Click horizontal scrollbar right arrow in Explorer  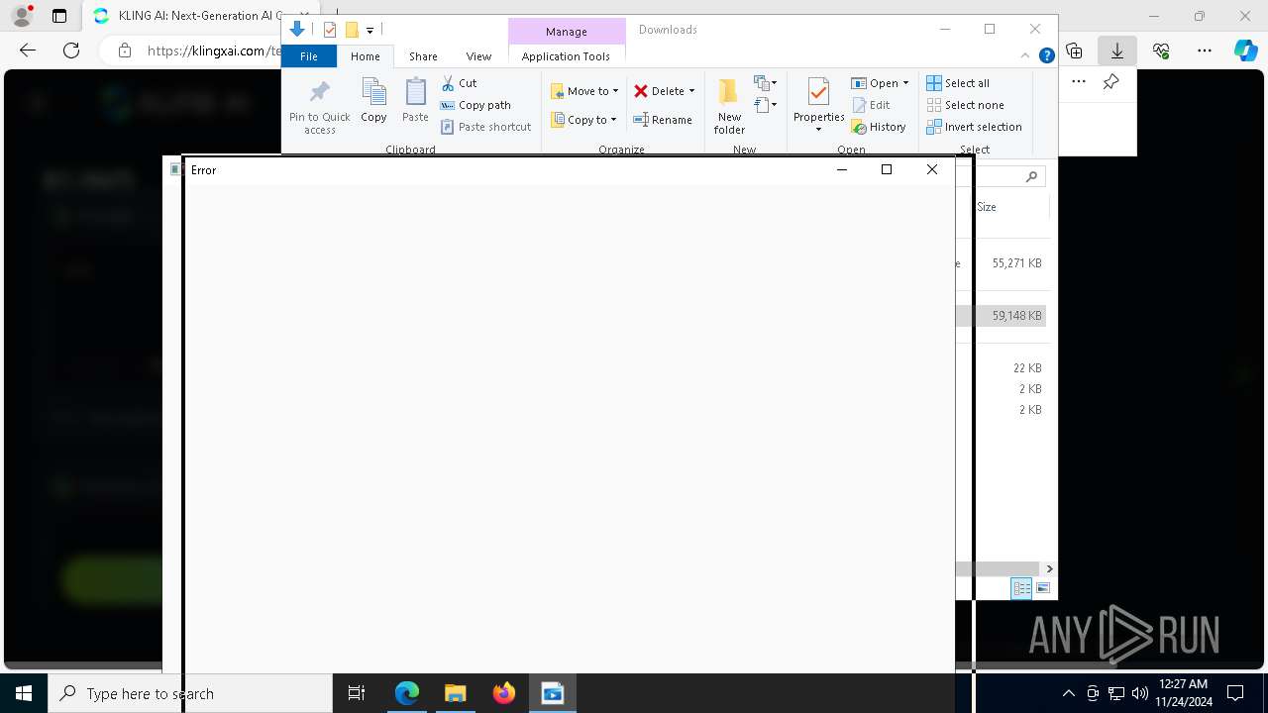[1049, 568]
